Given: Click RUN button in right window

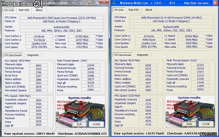Looking at the screenshot, I should (189, 124).
